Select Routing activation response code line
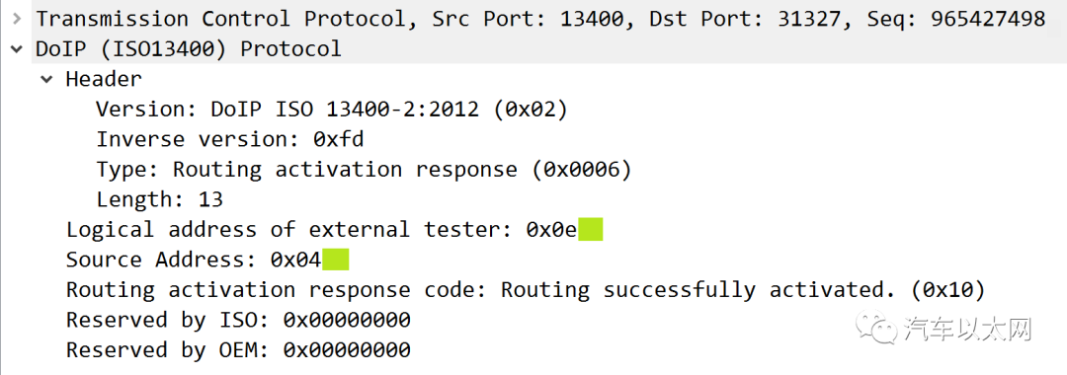Viewport: 1067px width, 375px height. pos(526,290)
